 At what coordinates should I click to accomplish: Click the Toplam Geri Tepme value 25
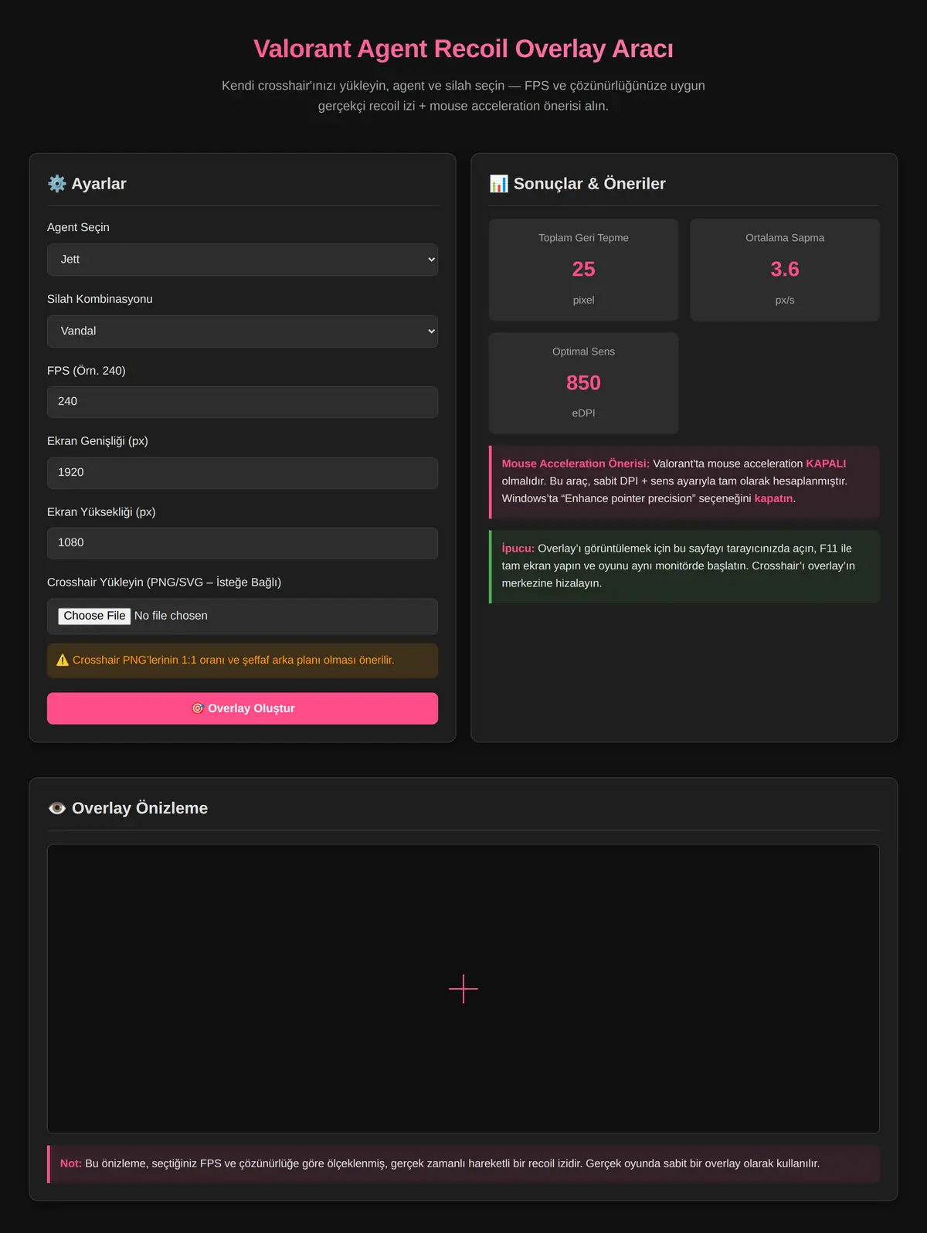(x=583, y=269)
